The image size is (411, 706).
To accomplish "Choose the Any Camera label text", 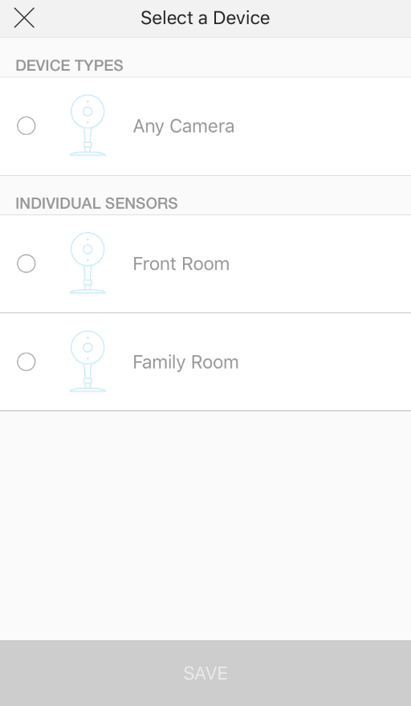I will (184, 126).
